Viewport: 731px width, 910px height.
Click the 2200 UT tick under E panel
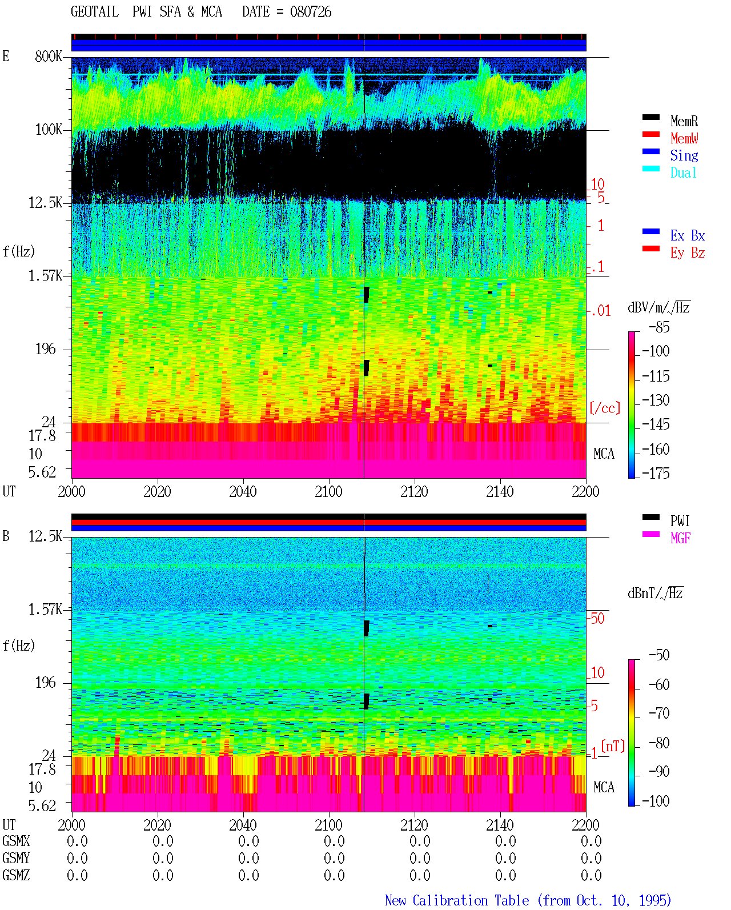coord(585,491)
